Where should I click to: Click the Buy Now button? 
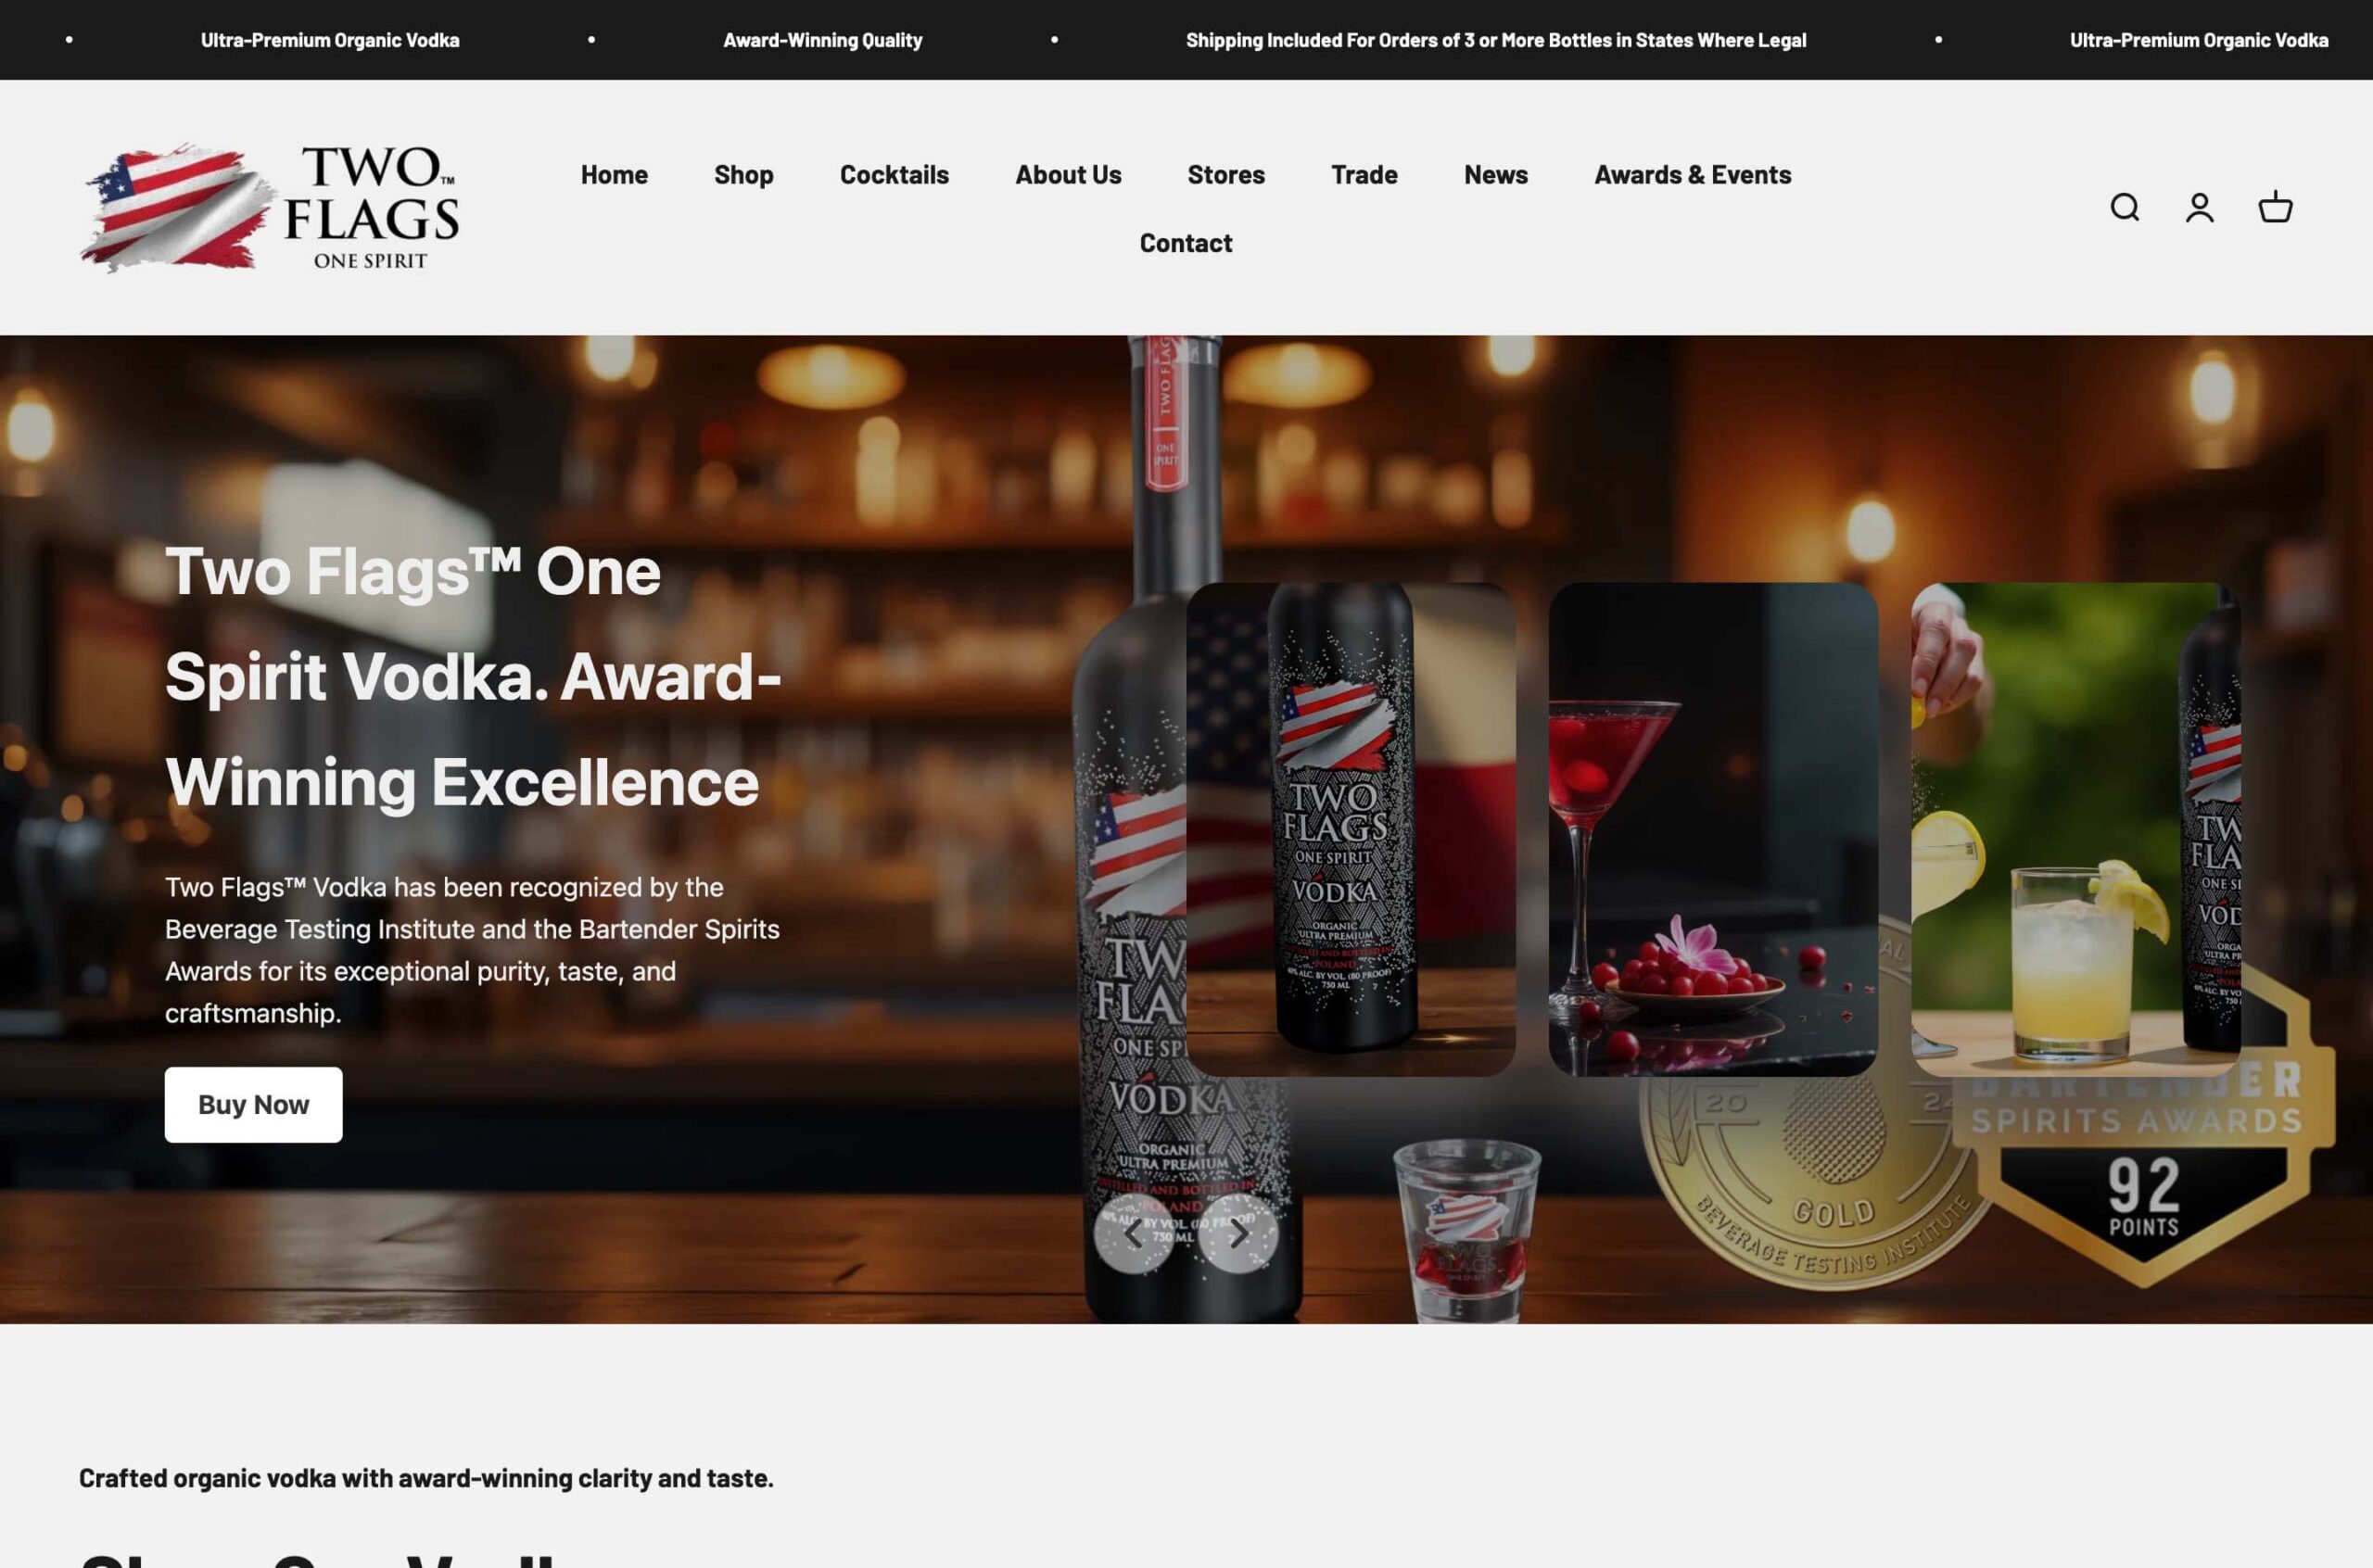coord(253,1104)
